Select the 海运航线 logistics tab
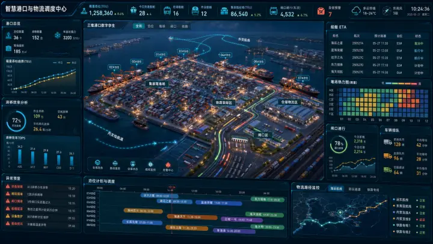Screen dimensions: 433x244 point(336,189)
